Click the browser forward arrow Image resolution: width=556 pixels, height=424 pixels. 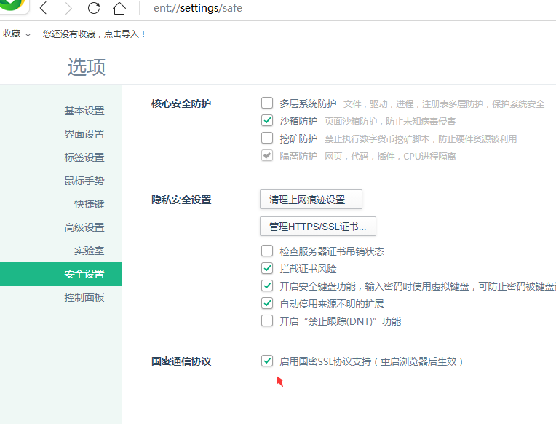(68, 9)
